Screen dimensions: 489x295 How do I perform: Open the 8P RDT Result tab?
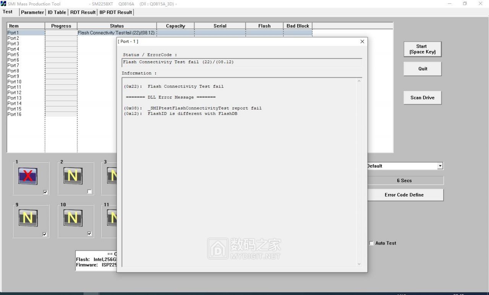click(x=116, y=12)
